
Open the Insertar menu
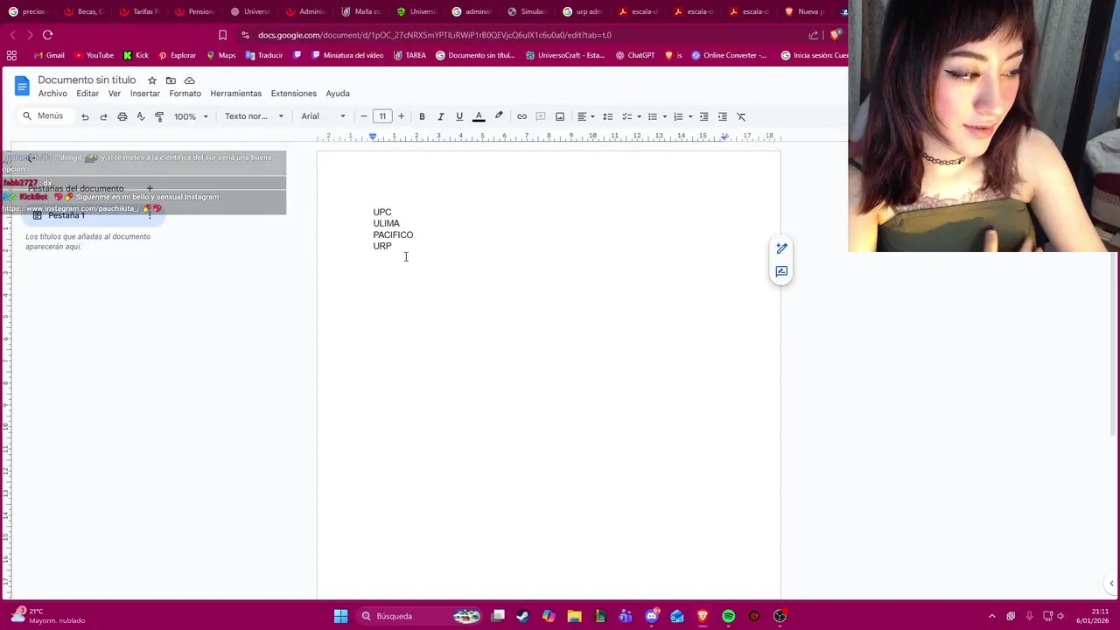point(145,94)
